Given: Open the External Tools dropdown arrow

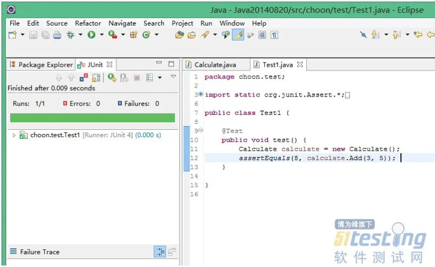Looking at the screenshot, I should 123,35.
